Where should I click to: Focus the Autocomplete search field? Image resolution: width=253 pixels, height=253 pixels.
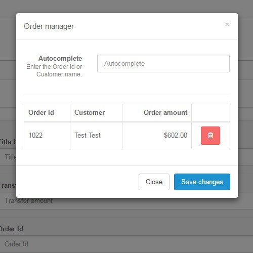(163, 63)
